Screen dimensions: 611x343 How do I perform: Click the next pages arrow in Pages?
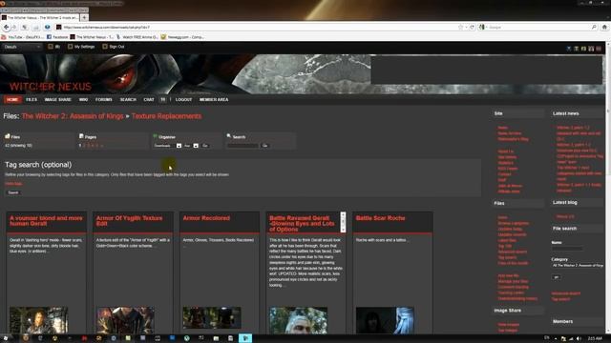click(x=102, y=146)
